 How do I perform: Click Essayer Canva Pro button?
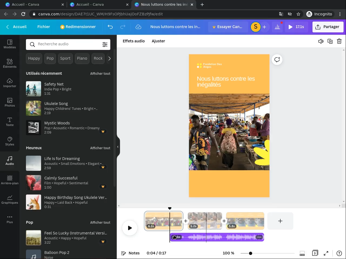coord(228,27)
